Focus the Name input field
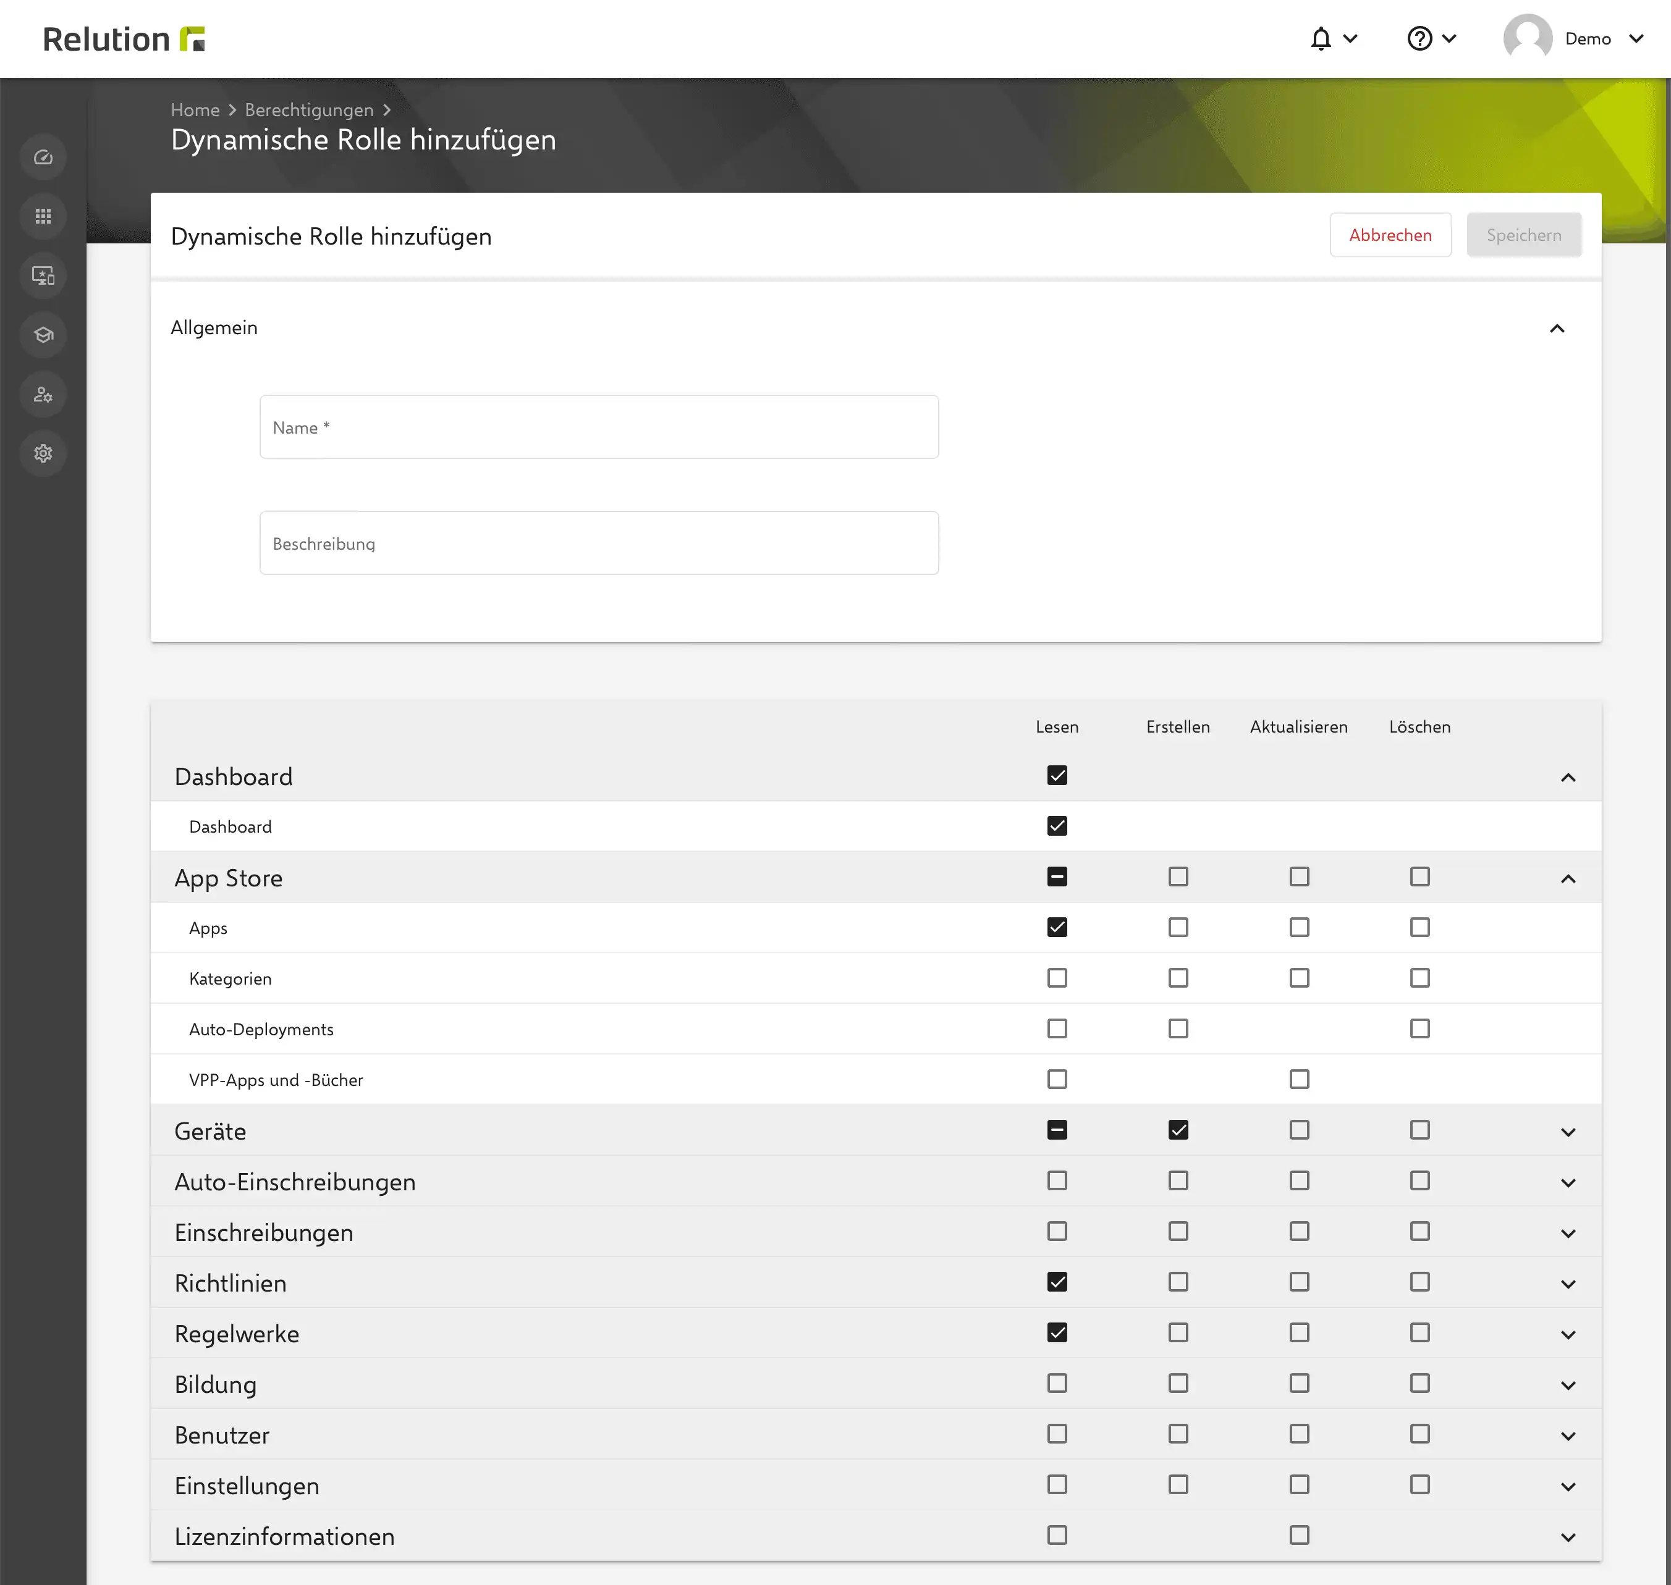 click(598, 427)
